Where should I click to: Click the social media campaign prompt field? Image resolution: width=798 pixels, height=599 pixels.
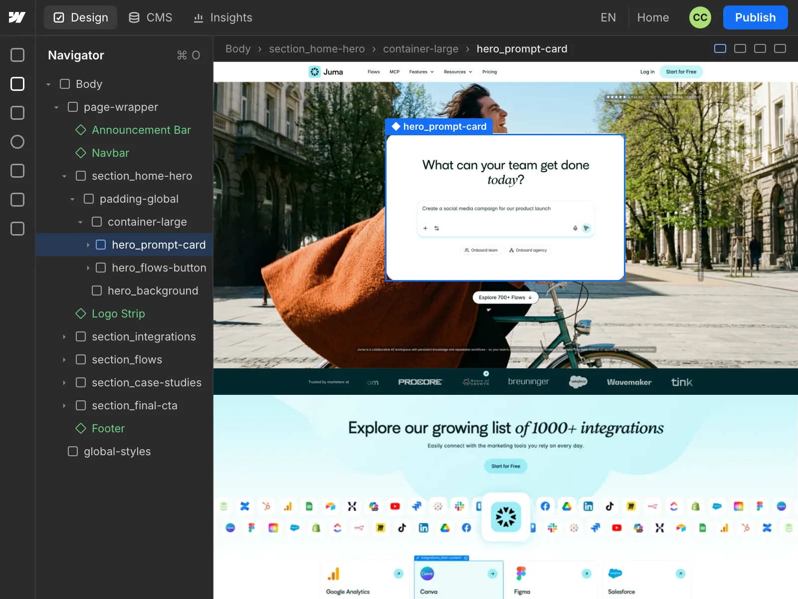click(505, 219)
